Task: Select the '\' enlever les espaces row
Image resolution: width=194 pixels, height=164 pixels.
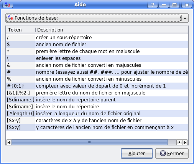Action: (x=97, y=58)
